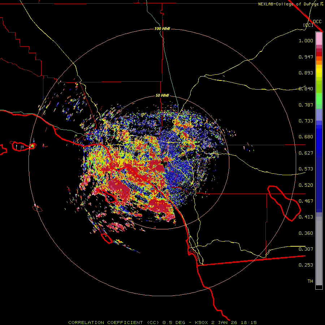Click the TH threshold label on the scale
The height and width of the screenshot is (325, 325).
click(310, 281)
